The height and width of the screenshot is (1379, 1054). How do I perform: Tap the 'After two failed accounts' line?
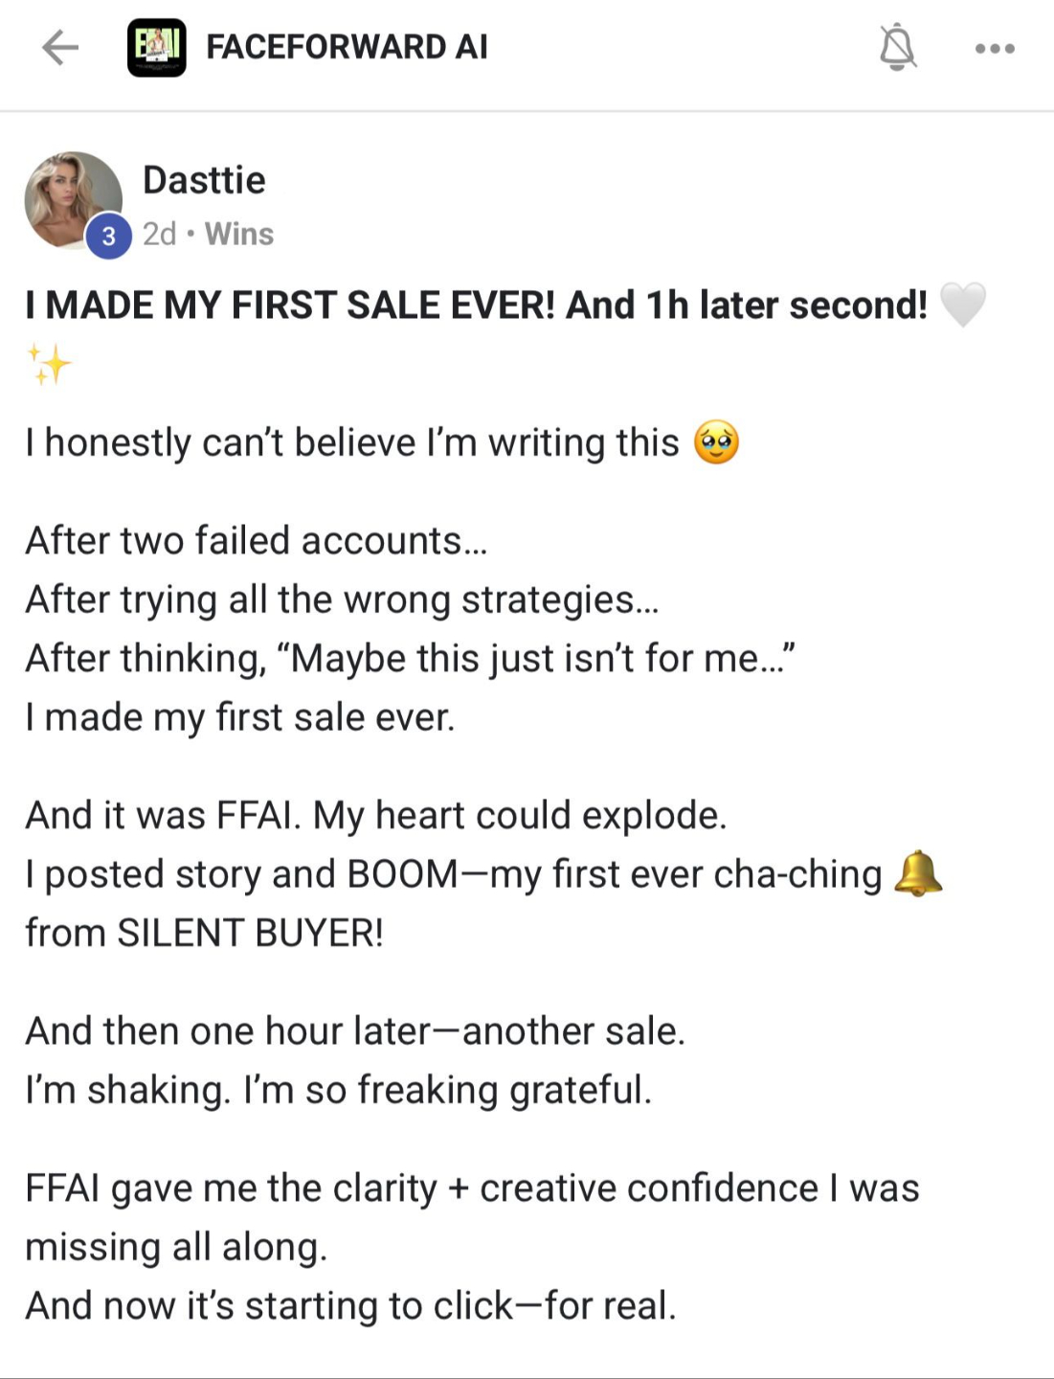pyautogui.click(x=257, y=541)
